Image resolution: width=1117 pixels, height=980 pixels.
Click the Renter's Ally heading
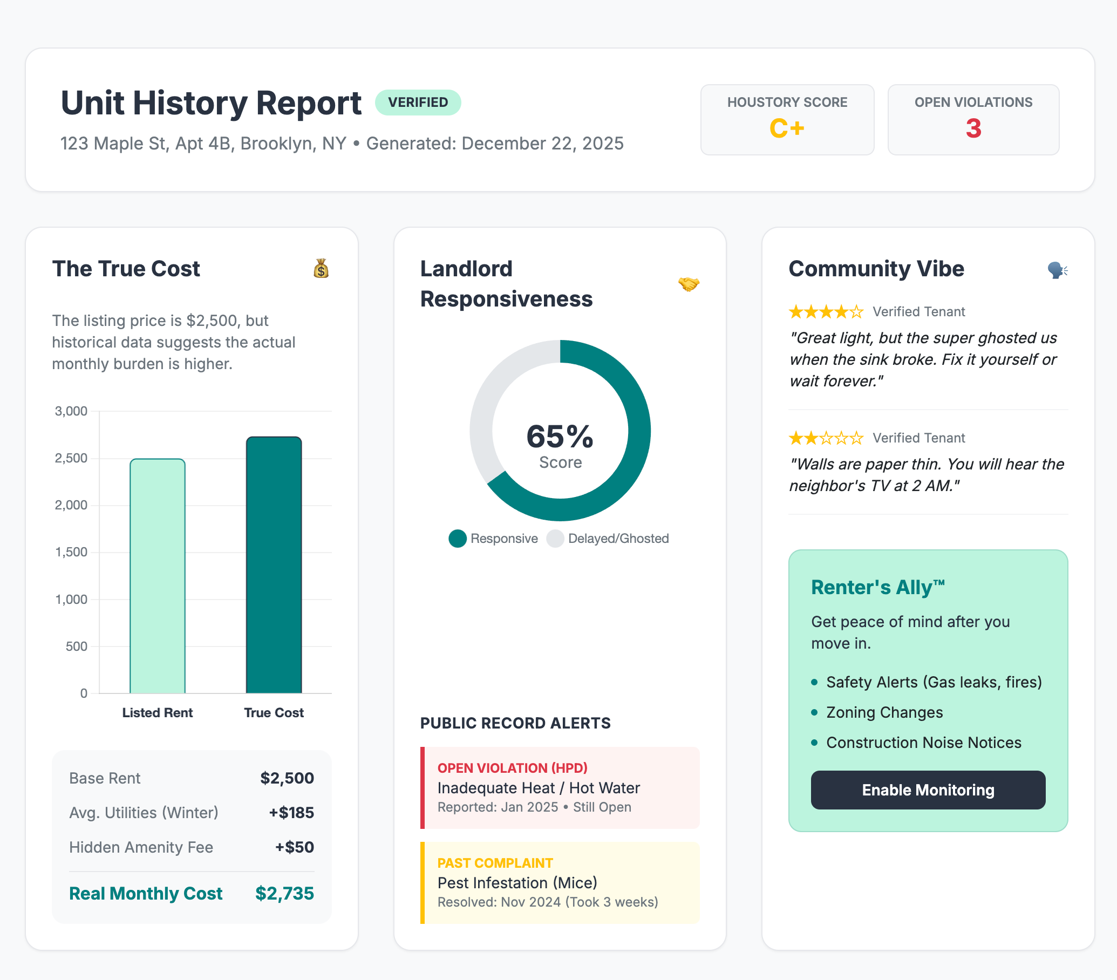[877, 587]
